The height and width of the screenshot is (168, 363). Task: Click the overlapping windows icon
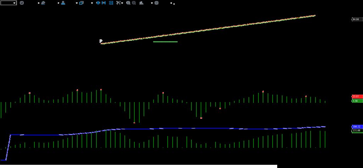[82, 3]
